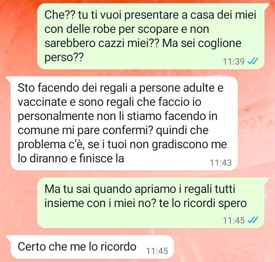Click the line 'lo diranno e finisce la'

click(71, 158)
